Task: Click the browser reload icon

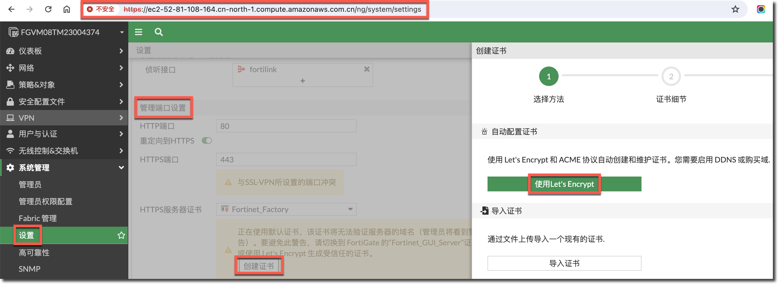Action: 48,9
